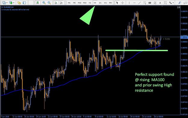Switch to D1 daily timeframe
Screen dimensions: 188x118
tap(100, 3)
